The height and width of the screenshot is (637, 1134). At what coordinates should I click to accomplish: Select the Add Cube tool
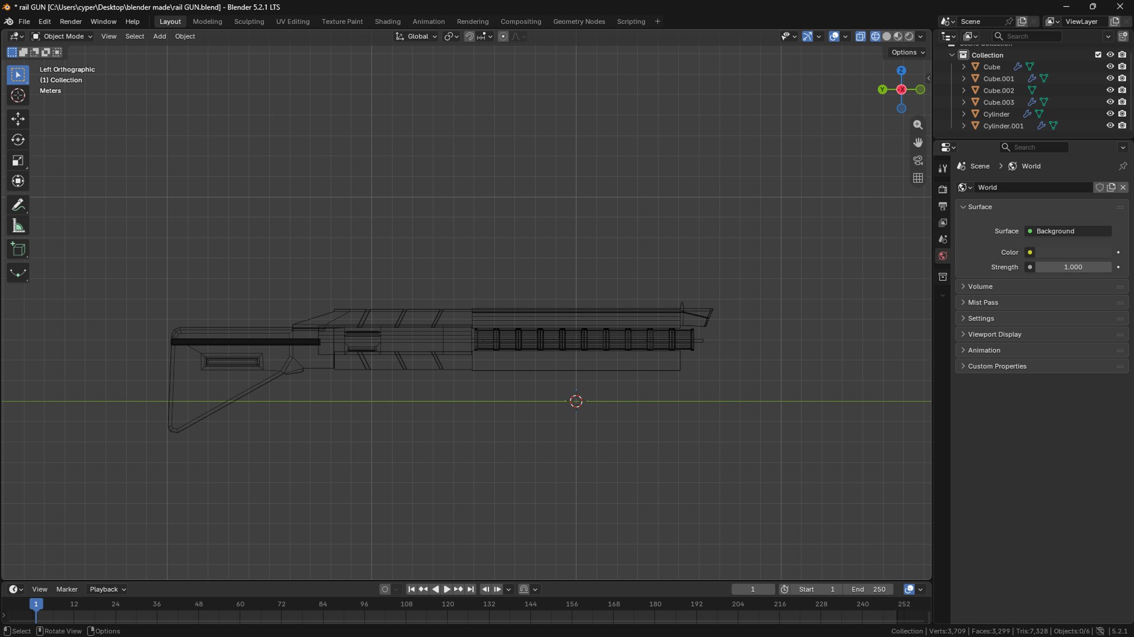click(18, 249)
